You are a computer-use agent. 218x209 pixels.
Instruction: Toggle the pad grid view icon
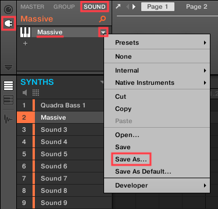[x=35, y=93]
